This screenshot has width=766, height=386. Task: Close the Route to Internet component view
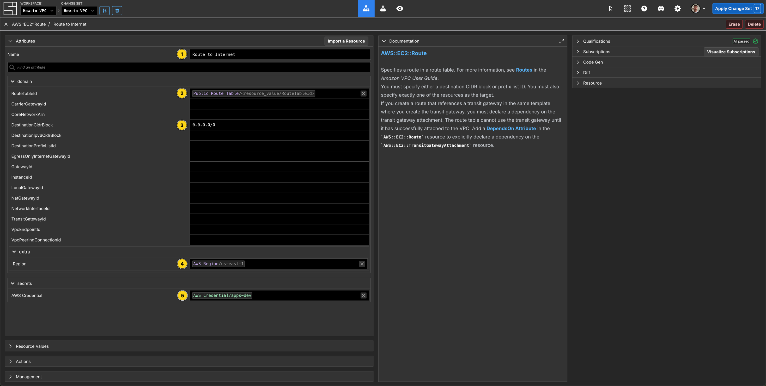pos(6,24)
